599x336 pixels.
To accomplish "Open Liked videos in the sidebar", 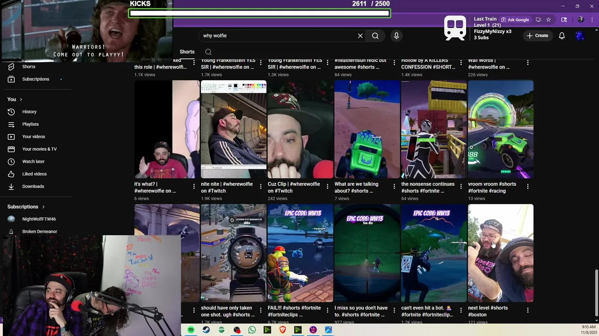I will 36,174.
